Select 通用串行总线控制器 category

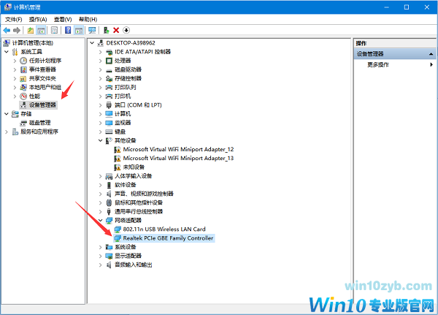tap(139, 211)
